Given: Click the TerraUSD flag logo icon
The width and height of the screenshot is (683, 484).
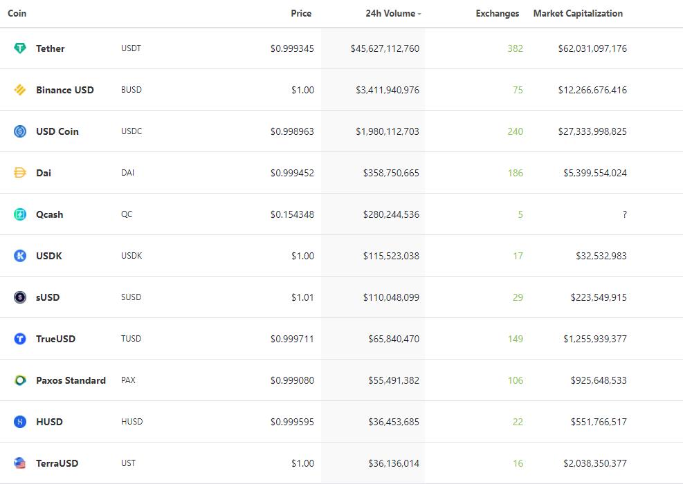Looking at the screenshot, I should click(x=20, y=463).
